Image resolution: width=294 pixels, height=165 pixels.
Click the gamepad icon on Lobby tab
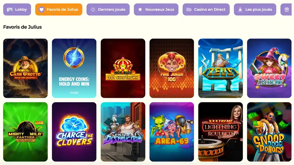click(10, 9)
